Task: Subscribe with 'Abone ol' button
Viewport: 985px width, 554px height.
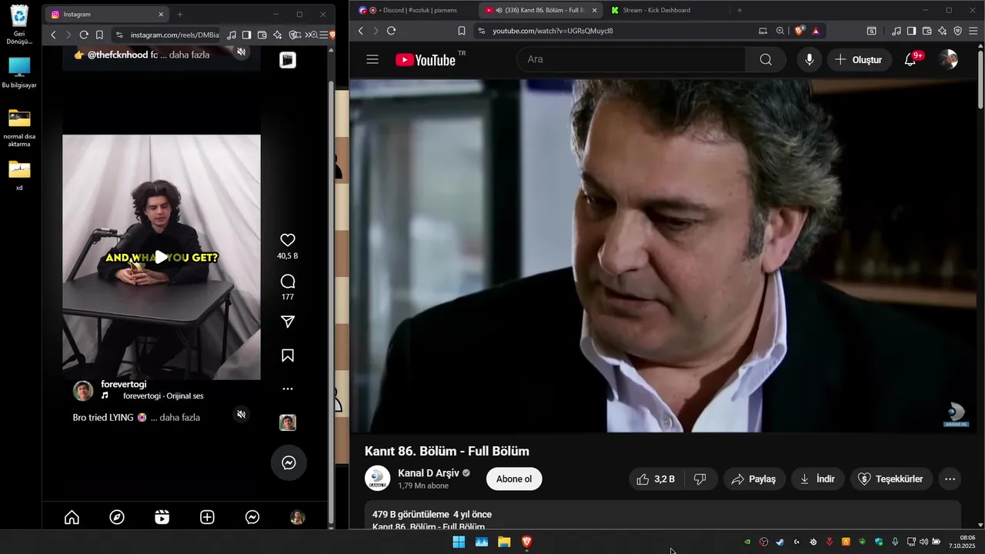Action: pyautogui.click(x=514, y=479)
